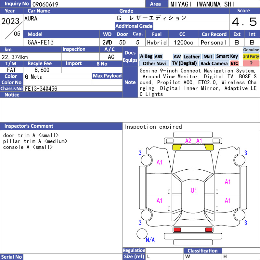Select the inquiry number 09060619 field
Screen dimensions: 260x260
88,4
